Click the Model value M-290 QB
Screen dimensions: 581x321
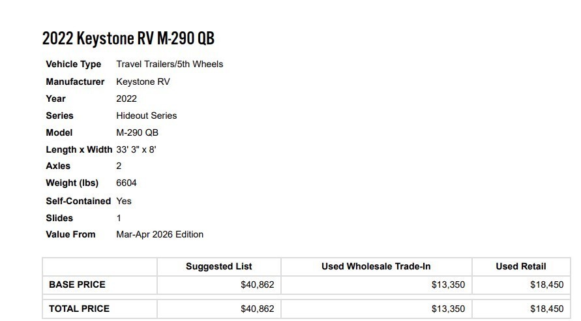137,132
